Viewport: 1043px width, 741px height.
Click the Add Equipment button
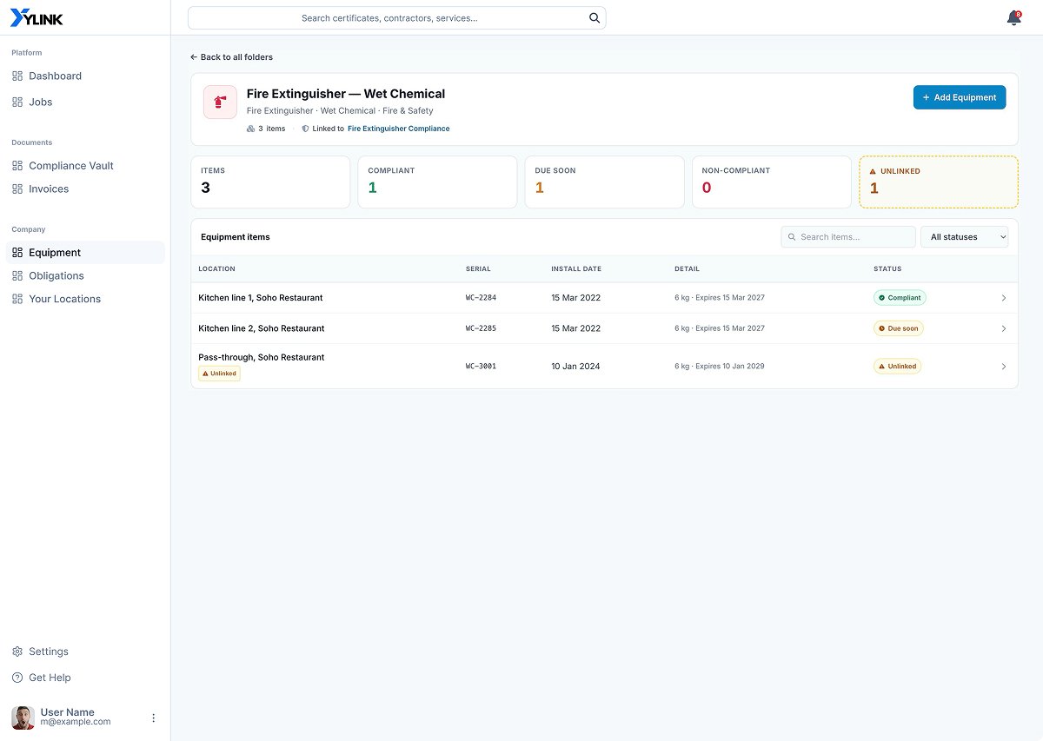click(960, 97)
